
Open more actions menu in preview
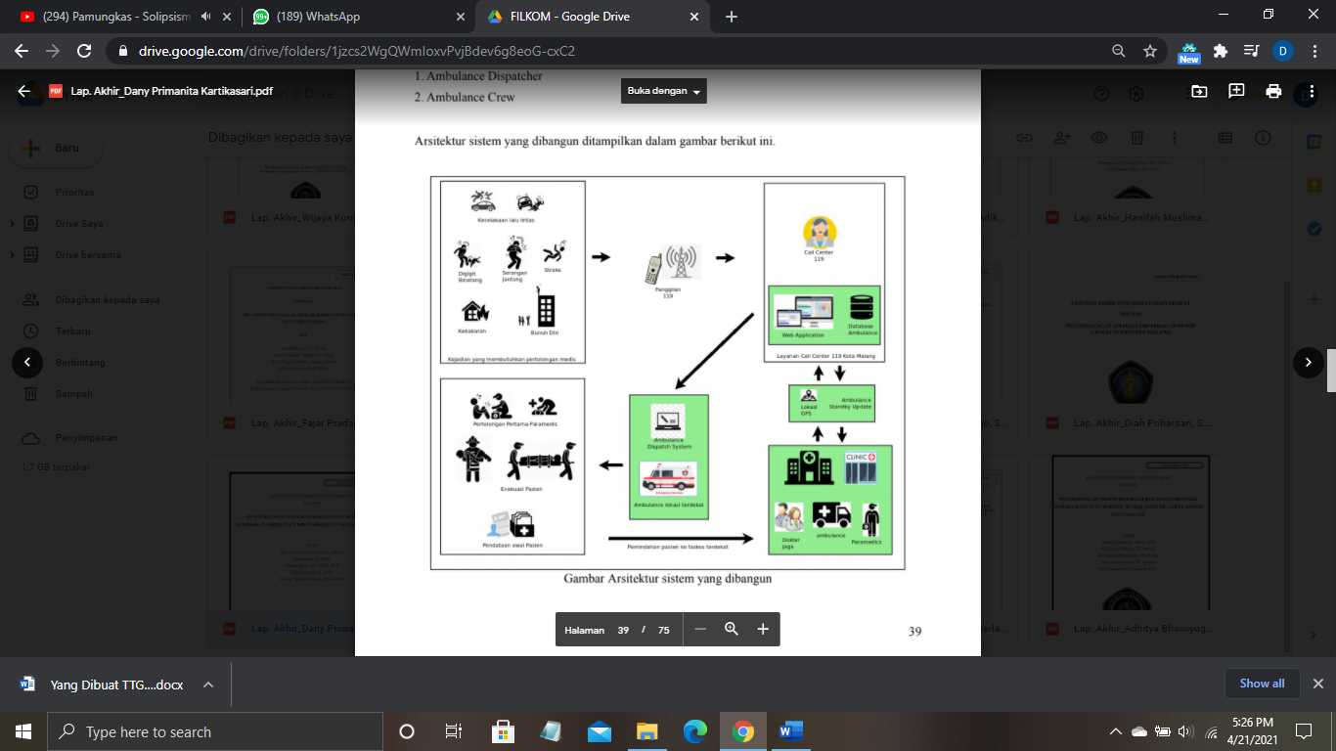point(1310,91)
